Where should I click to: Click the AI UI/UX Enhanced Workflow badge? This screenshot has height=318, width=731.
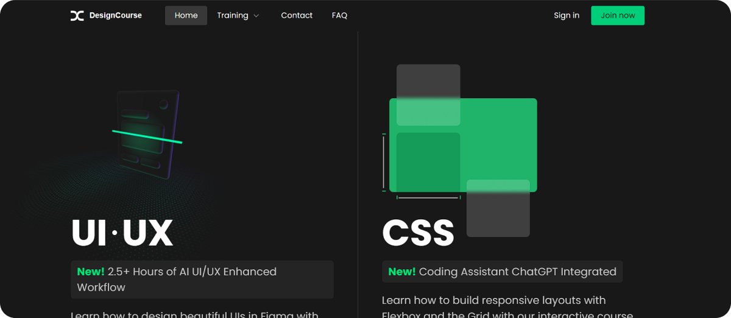click(x=202, y=280)
